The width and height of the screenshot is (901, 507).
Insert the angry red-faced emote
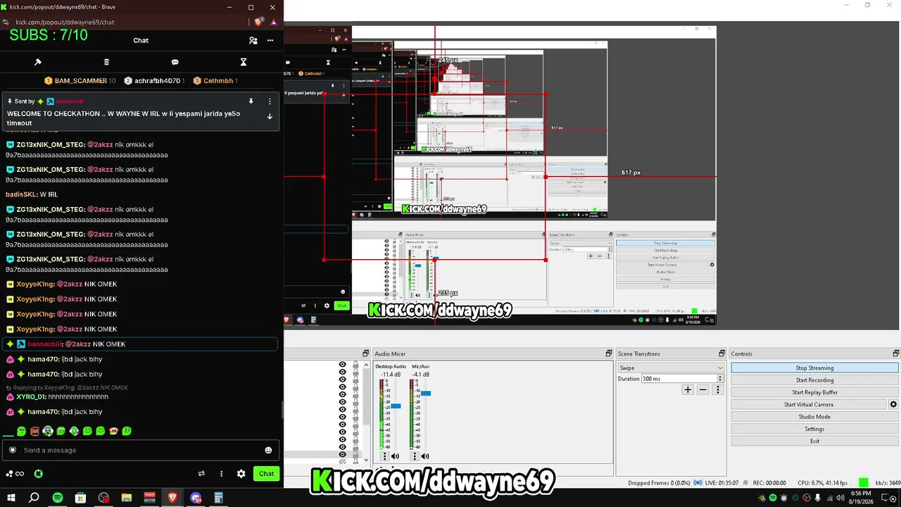(x=35, y=430)
